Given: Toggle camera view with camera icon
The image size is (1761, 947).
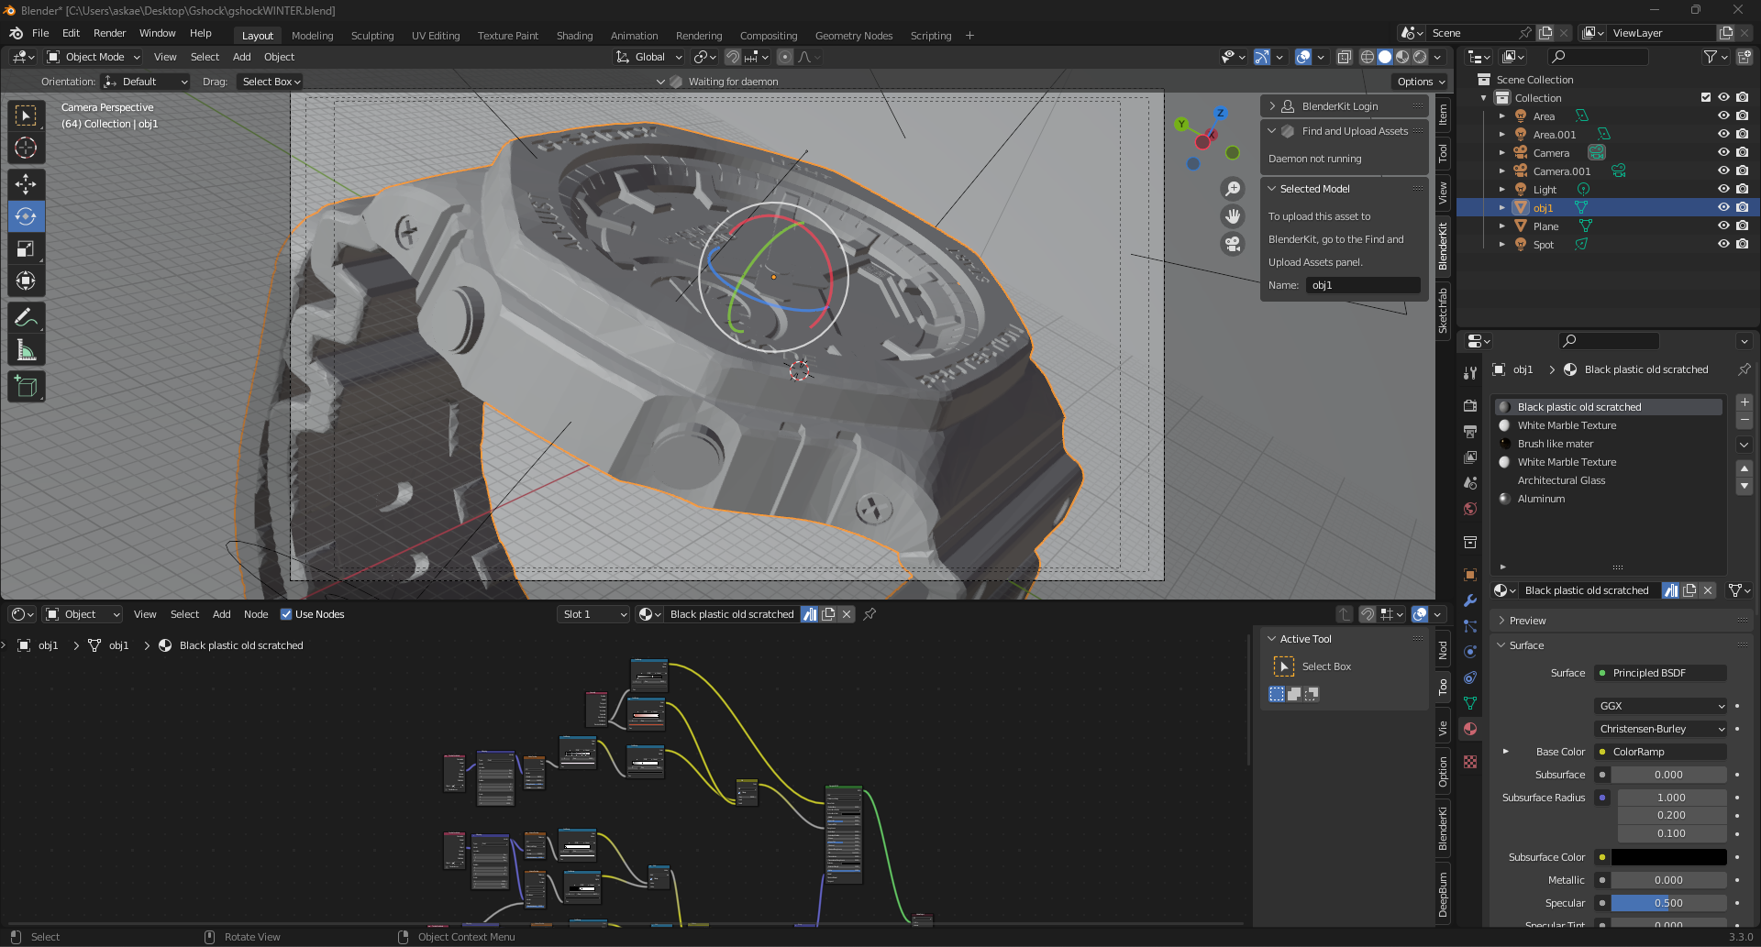Looking at the screenshot, I should pyautogui.click(x=1233, y=244).
